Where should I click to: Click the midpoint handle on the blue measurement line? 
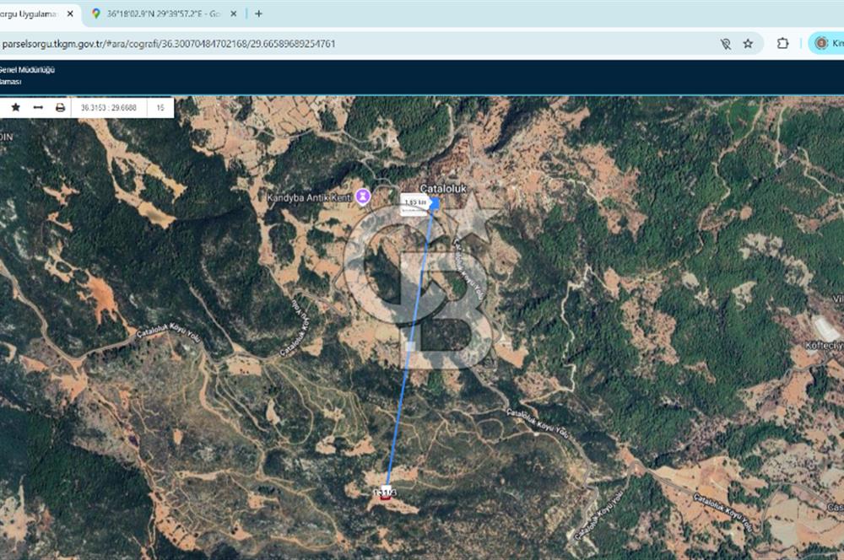coord(410,347)
